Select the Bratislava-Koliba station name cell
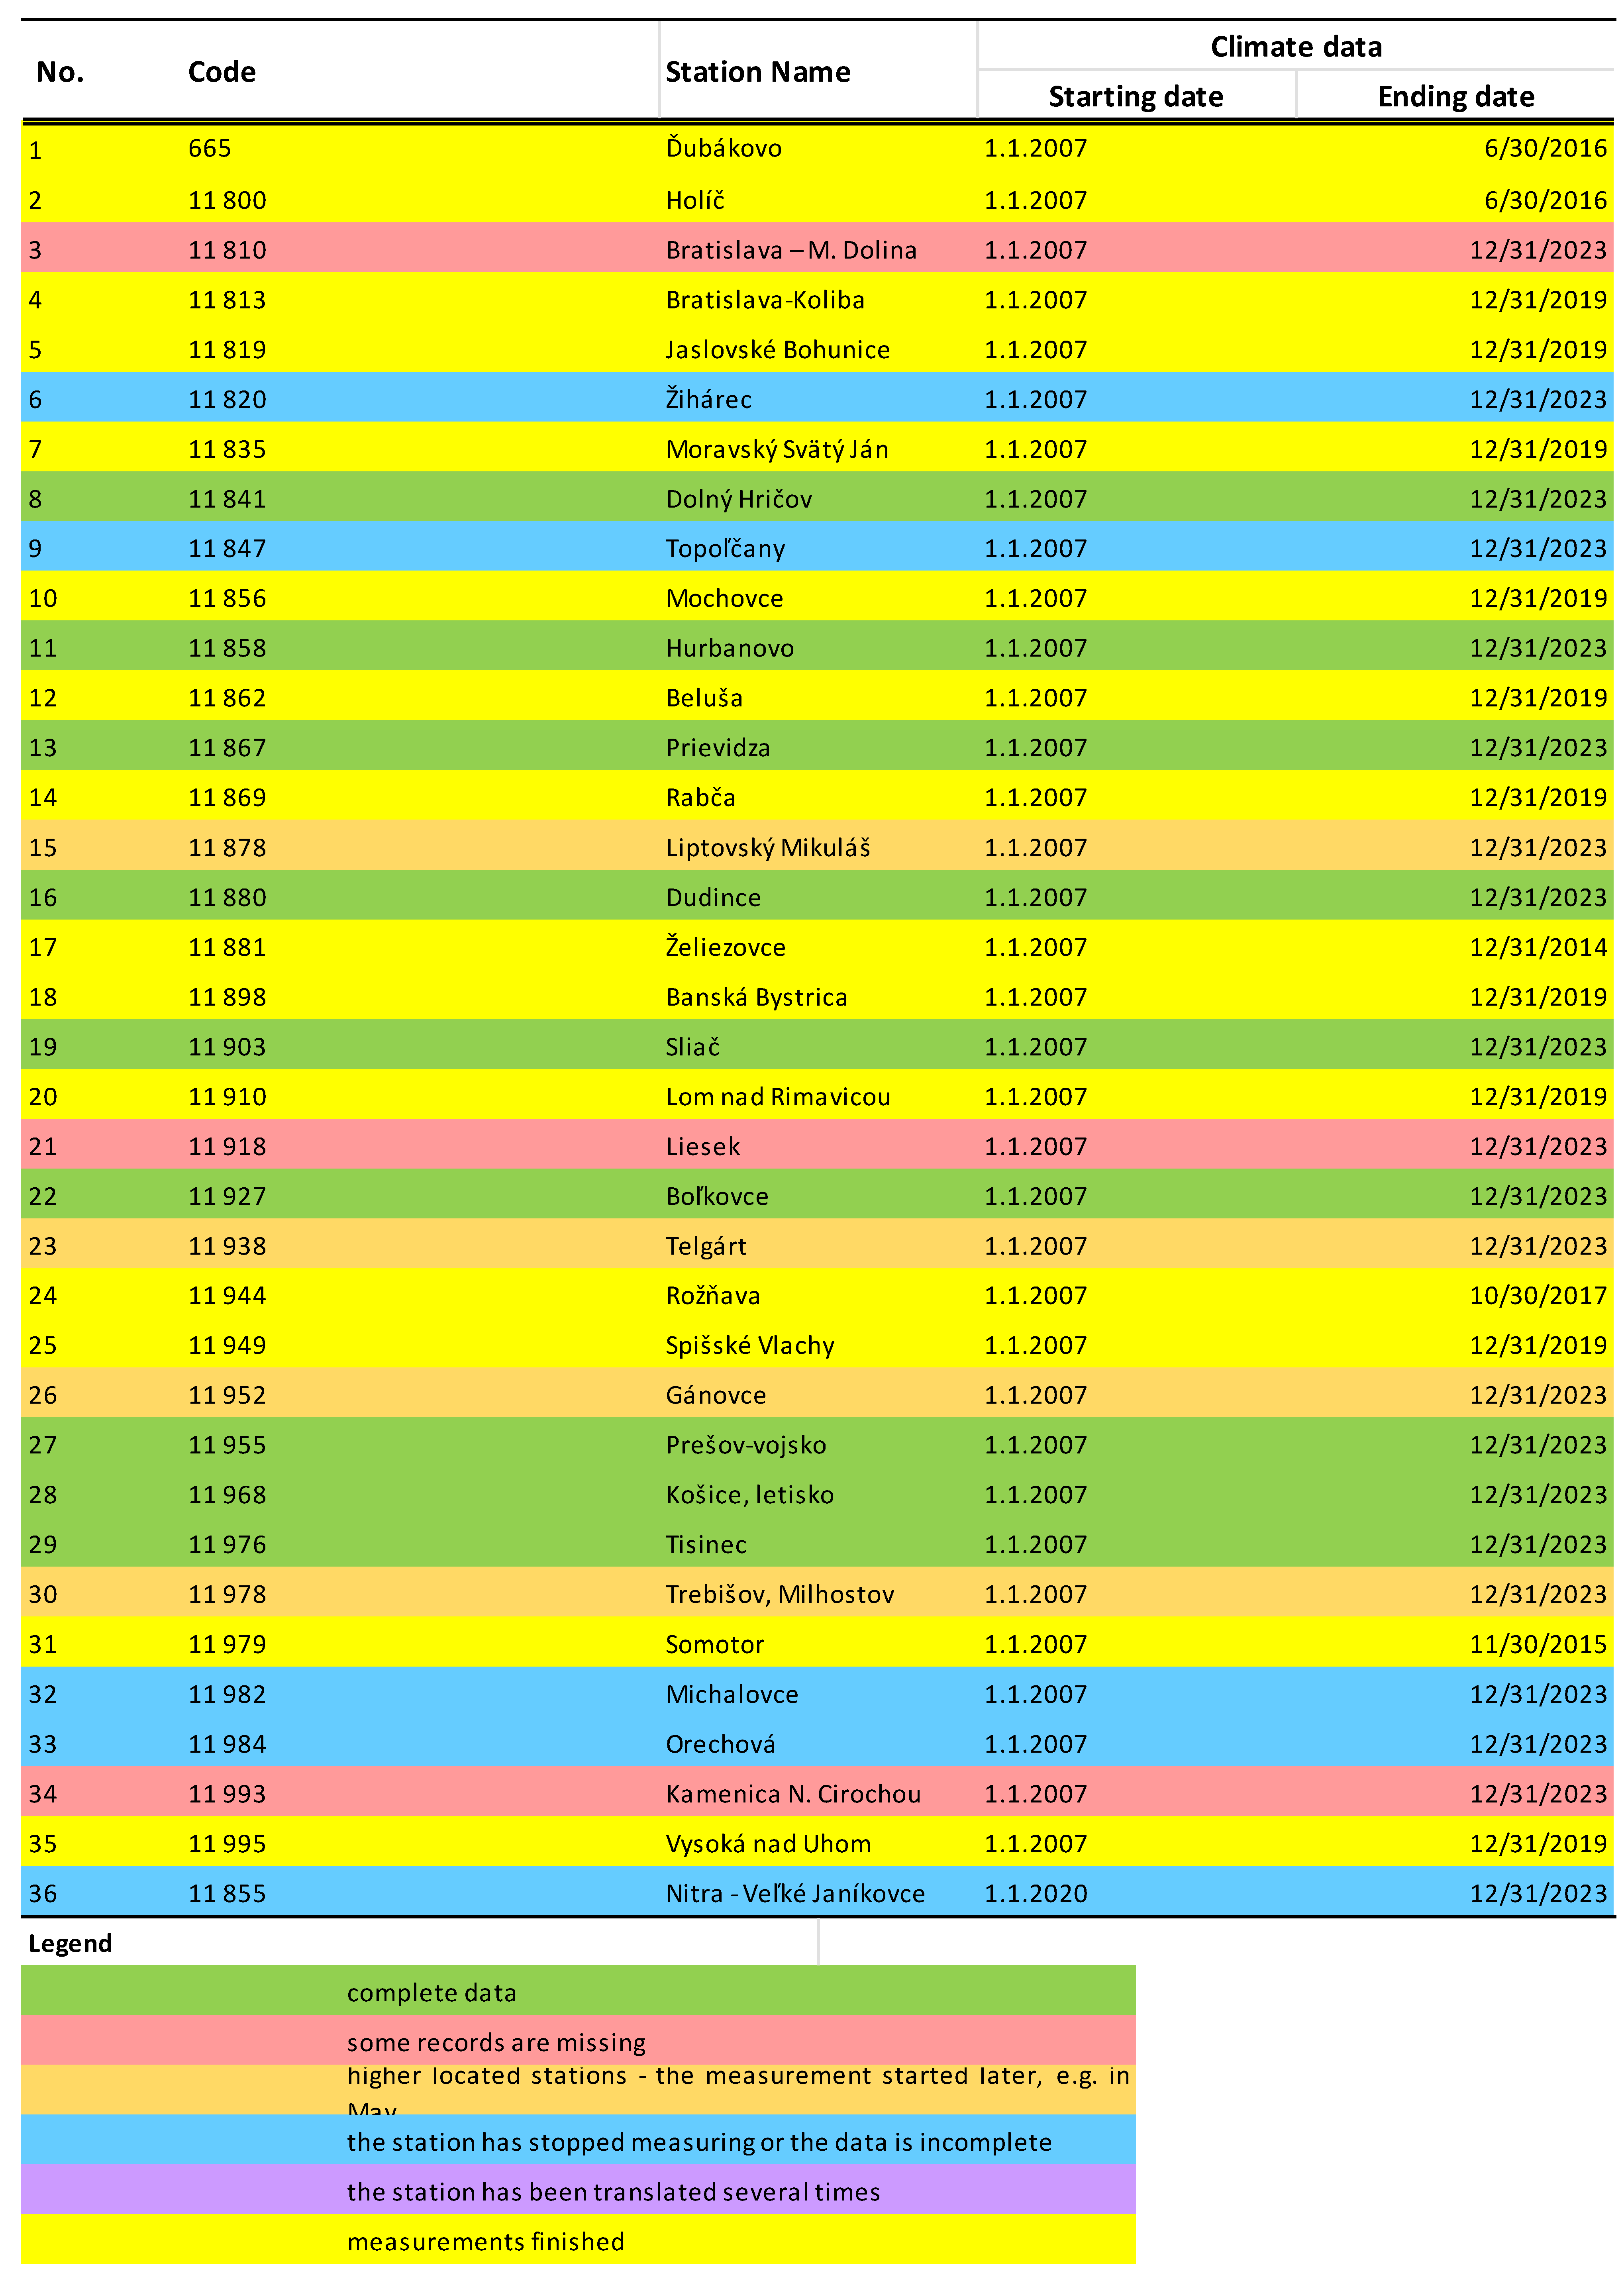This screenshot has height=2277, width=1624. click(x=765, y=300)
